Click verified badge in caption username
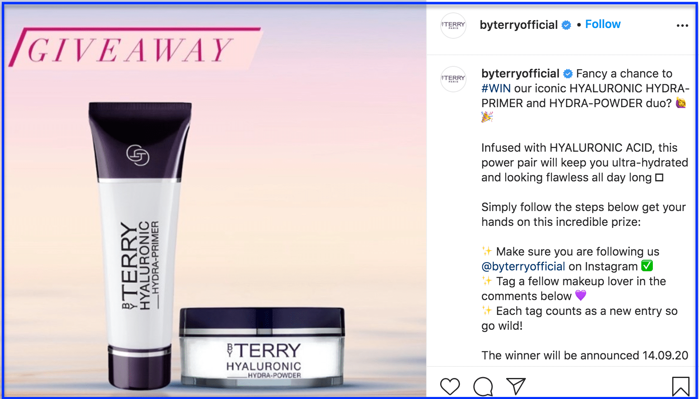 coord(568,74)
